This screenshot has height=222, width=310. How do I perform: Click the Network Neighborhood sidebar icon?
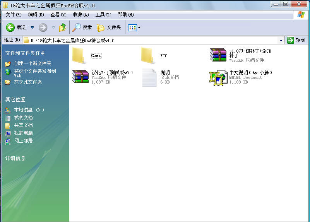point(8,142)
